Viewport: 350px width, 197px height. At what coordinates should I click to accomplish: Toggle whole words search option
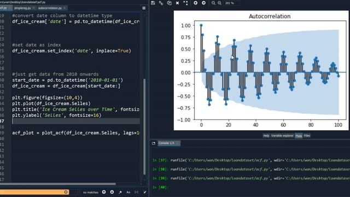136,192
